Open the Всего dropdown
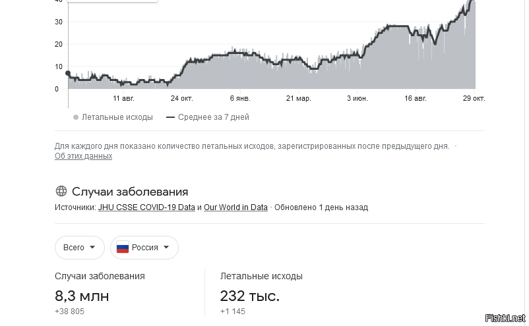Viewport: 529px width, 326px height. (80, 248)
